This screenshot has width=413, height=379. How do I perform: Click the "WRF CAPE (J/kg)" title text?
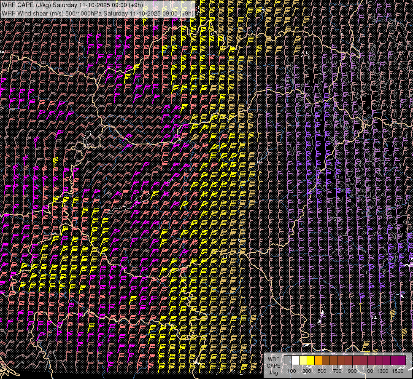[26, 4]
